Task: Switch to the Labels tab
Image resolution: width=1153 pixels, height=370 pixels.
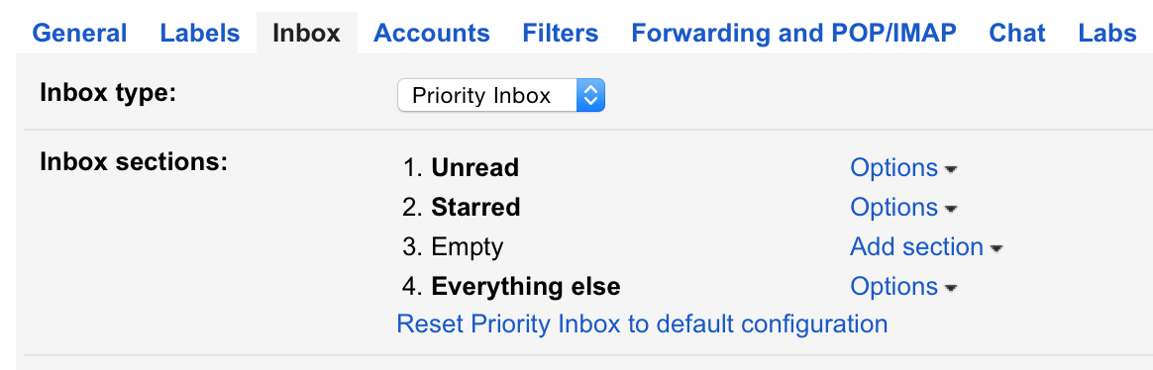Action: pos(200,33)
